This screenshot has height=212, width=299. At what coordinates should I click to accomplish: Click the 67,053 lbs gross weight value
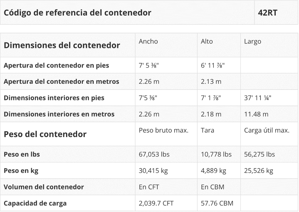point(154,154)
